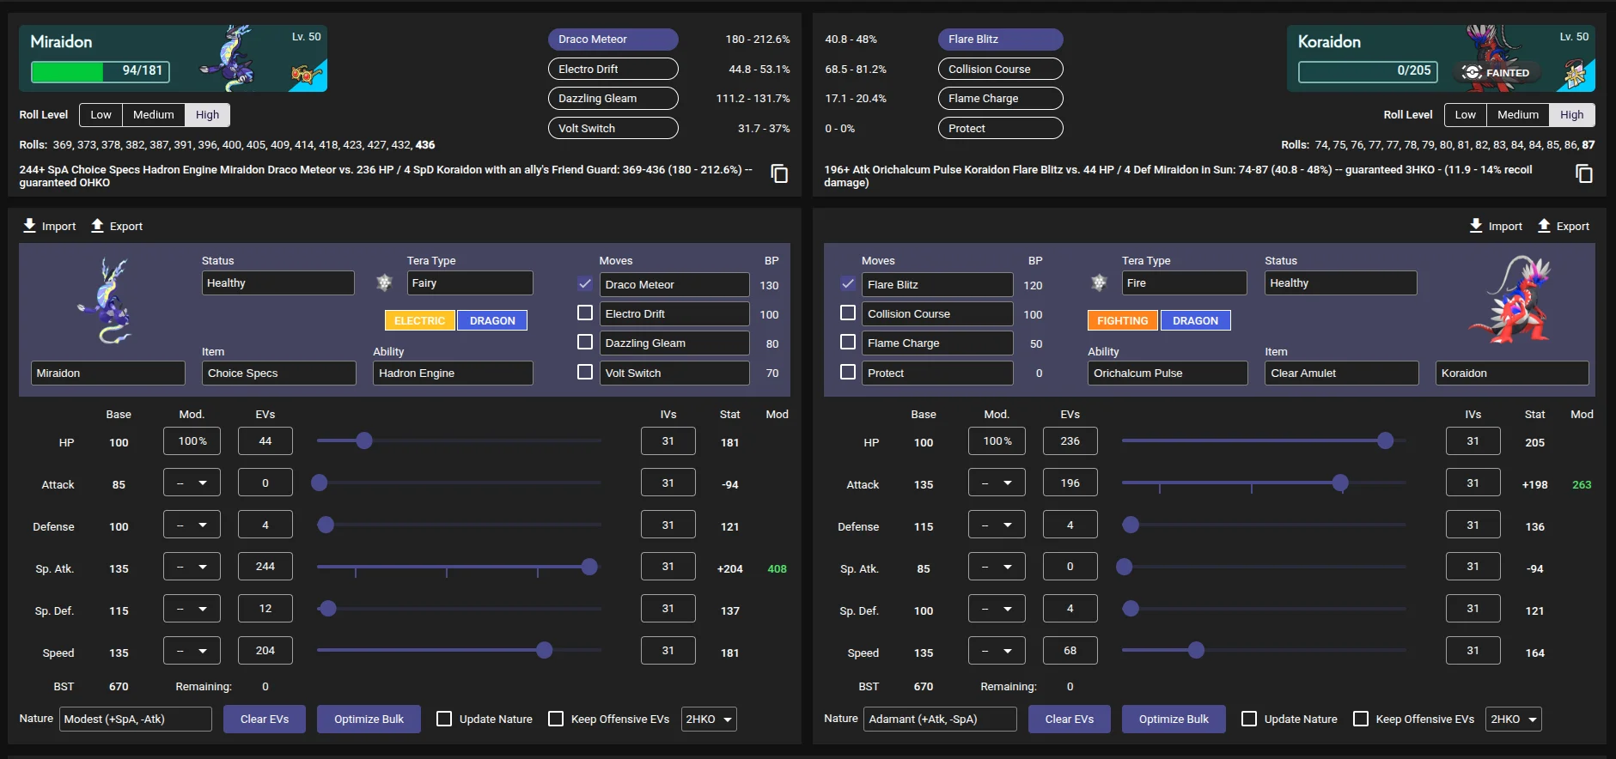Screen dimensions: 1616x759
Task: Click Koraidon's Import download icon
Action: coord(1476,225)
